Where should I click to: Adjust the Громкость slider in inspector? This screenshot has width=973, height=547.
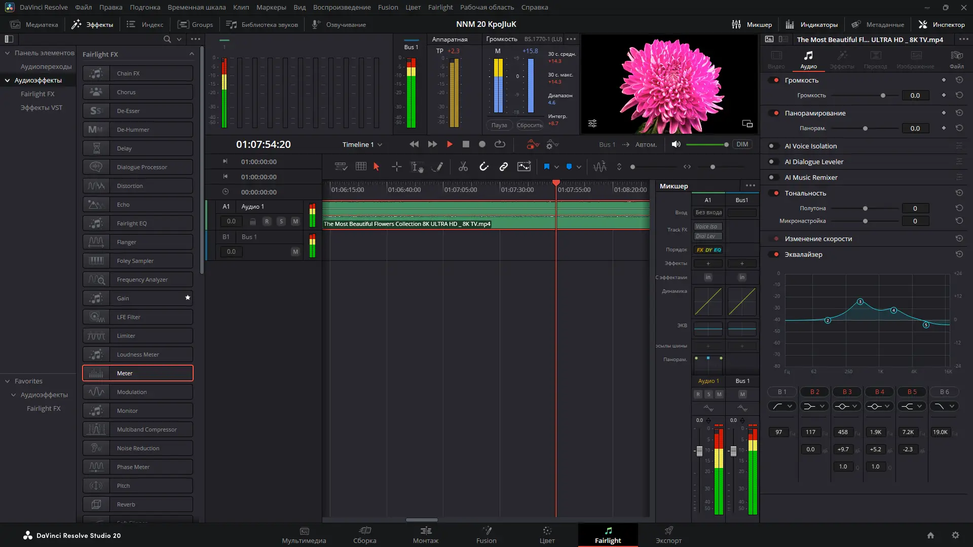tap(883, 95)
